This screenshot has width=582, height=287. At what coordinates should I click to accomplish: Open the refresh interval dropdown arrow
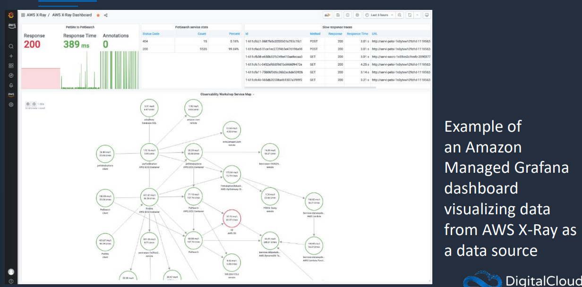click(x=417, y=15)
